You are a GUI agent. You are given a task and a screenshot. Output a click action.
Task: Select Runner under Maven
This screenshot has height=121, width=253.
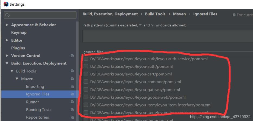point(32,102)
